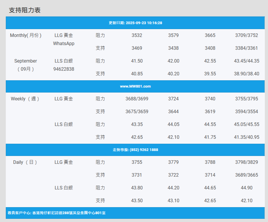Click the LLG 黃金 label in Daily section

[64, 162]
